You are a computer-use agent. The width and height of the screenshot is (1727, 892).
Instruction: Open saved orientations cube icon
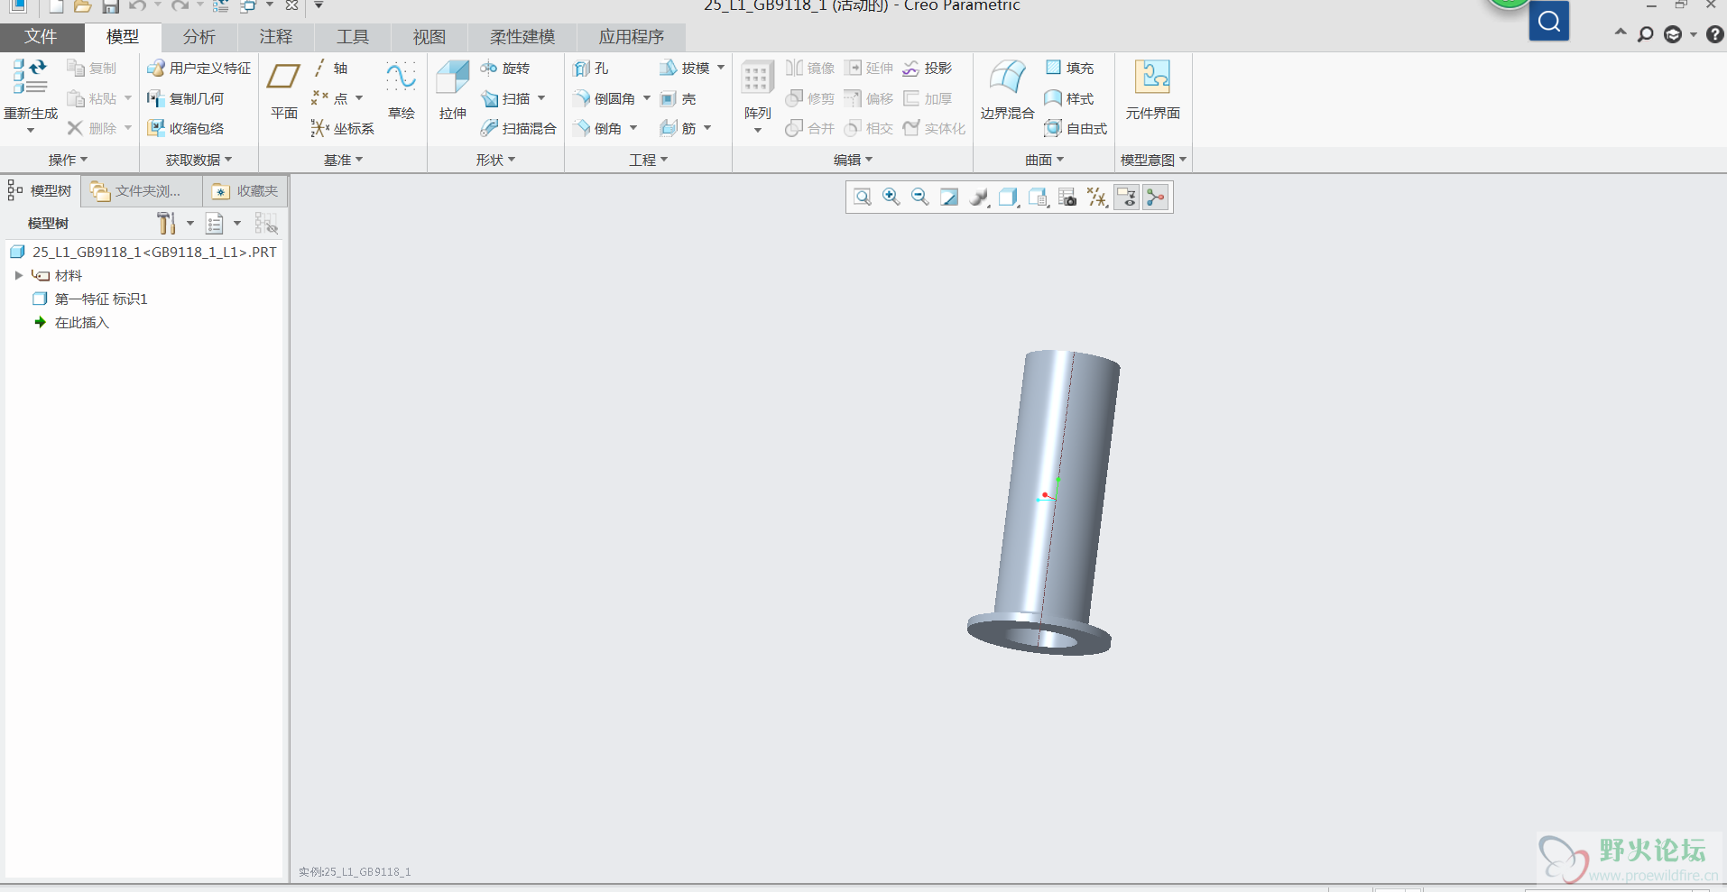coord(1009,197)
